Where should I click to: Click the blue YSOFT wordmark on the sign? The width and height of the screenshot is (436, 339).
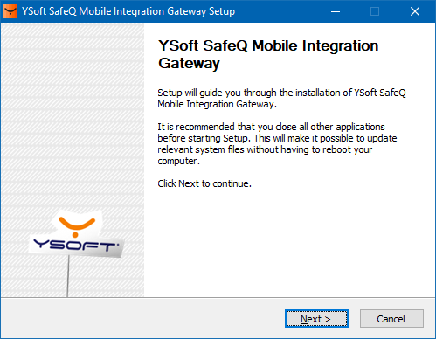(x=76, y=246)
